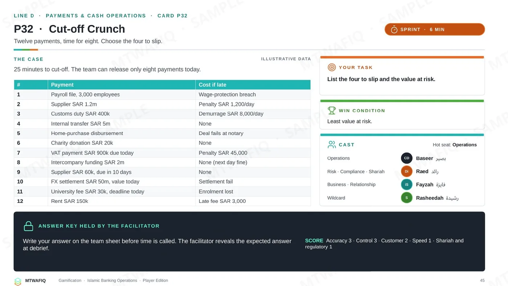Click Fayzah's teal avatar circle

[x=407, y=184]
